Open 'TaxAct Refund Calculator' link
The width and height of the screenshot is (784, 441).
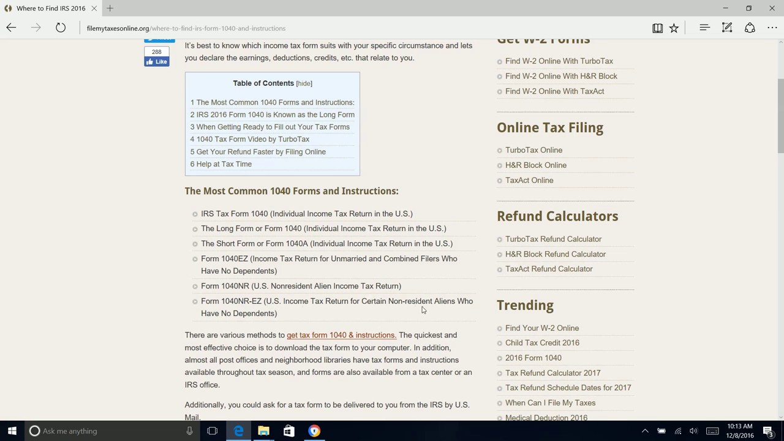pyautogui.click(x=549, y=269)
